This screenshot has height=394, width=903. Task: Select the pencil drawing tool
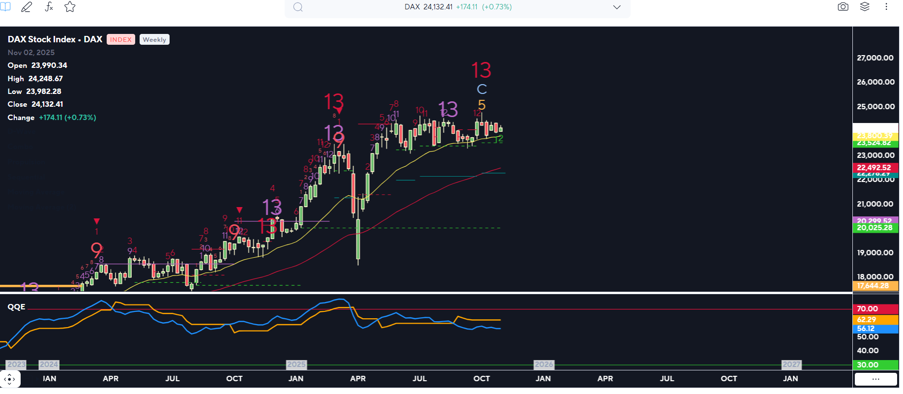tap(27, 7)
